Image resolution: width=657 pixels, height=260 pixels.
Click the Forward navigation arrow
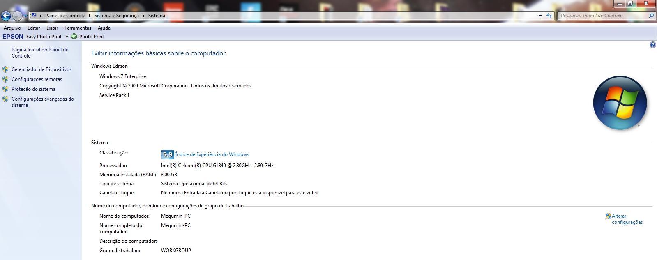coord(17,16)
